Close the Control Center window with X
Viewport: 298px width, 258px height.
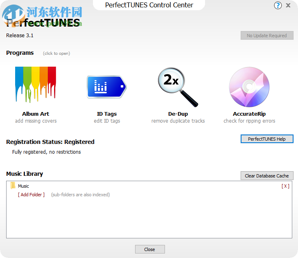pos(288,5)
